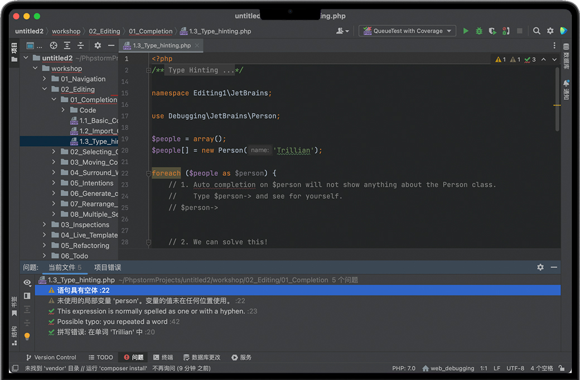This screenshot has width=580, height=380.
Task: Run with coverage shield icon
Action: point(492,31)
